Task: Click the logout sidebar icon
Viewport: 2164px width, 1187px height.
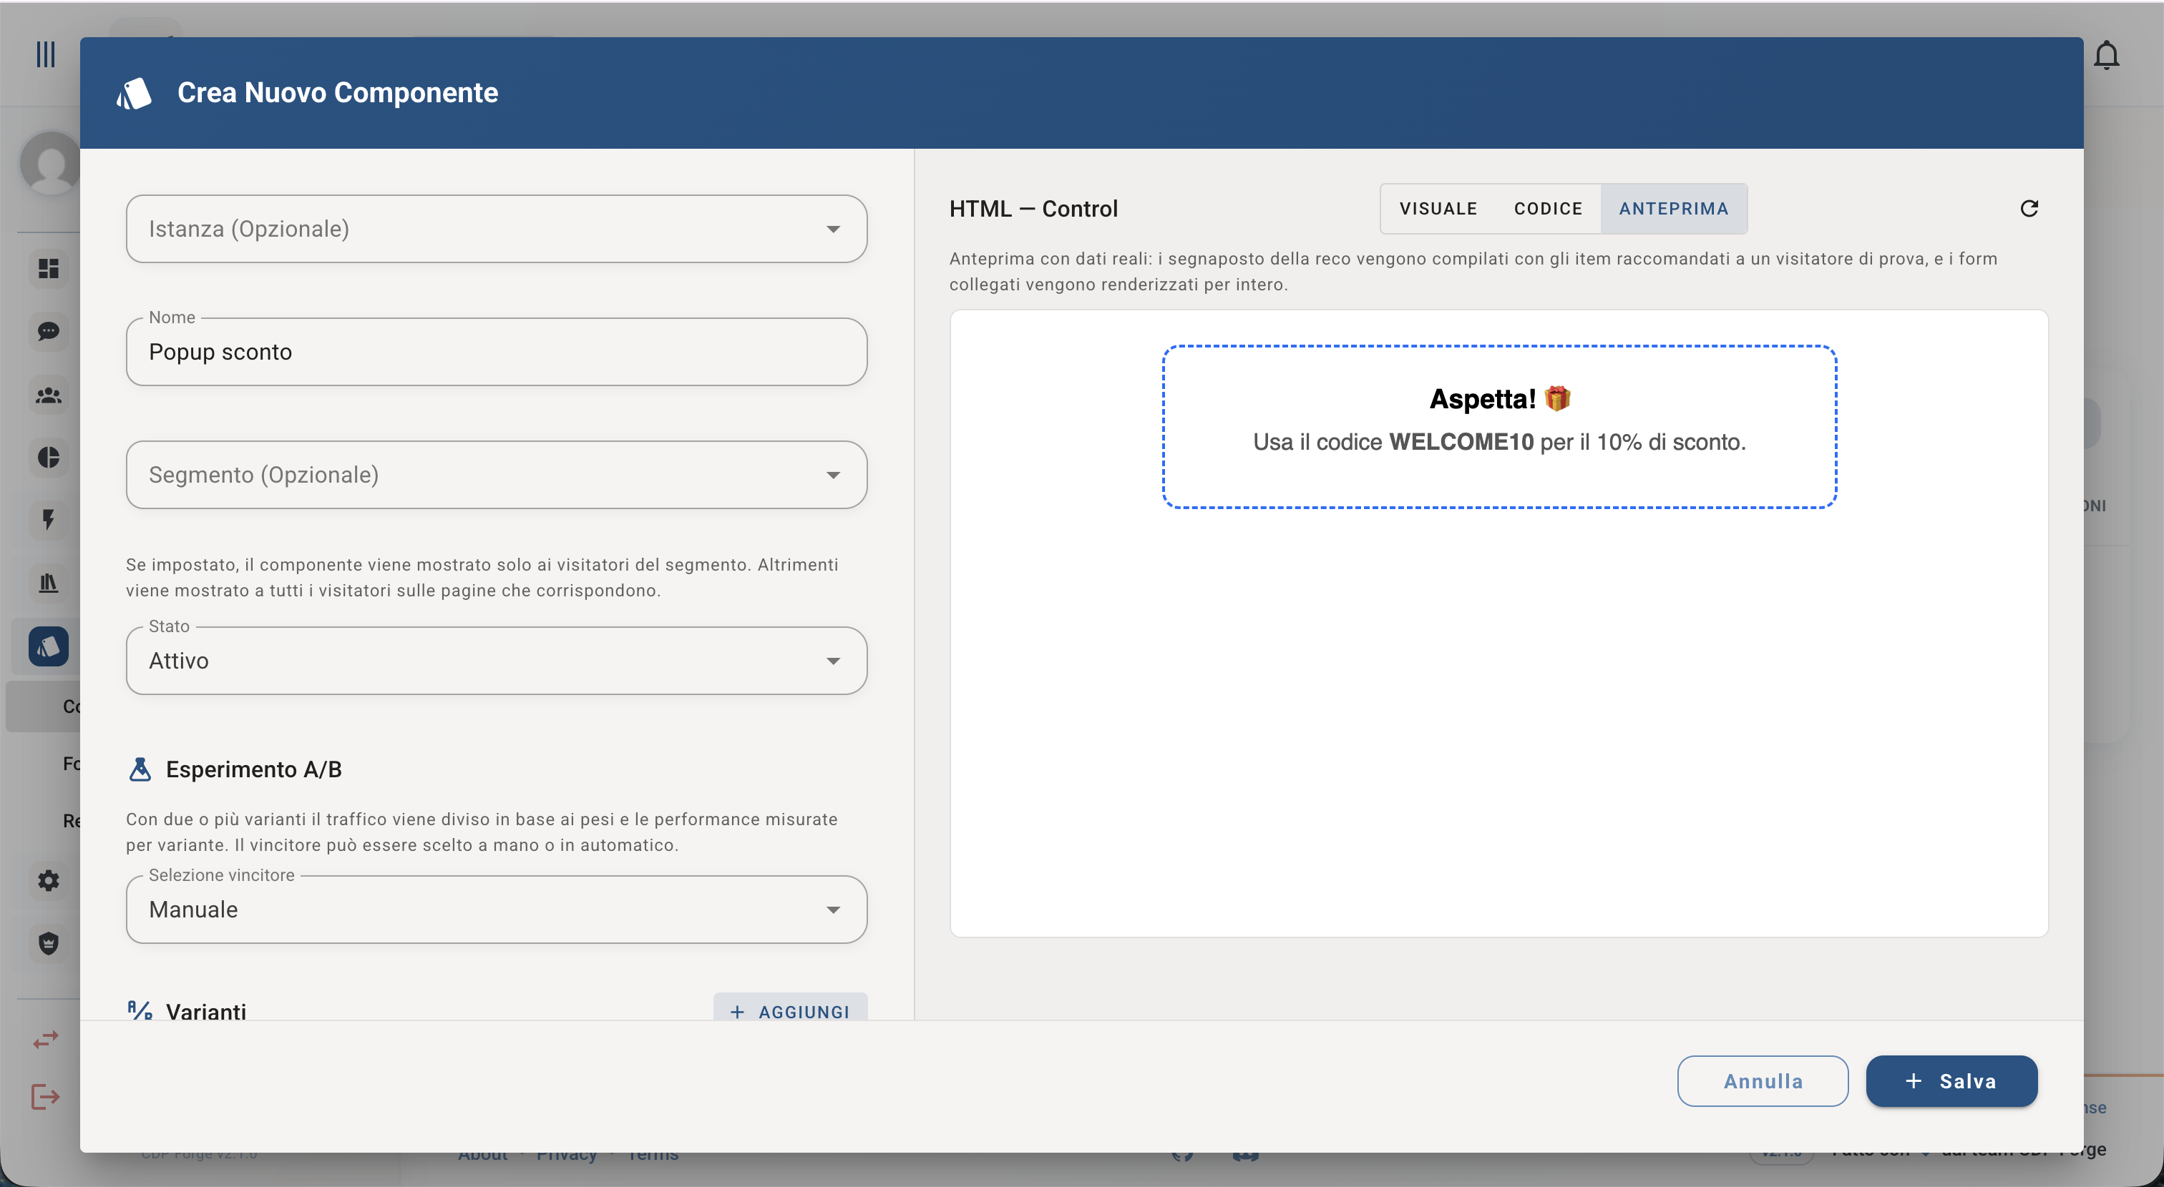Action: click(45, 1096)
